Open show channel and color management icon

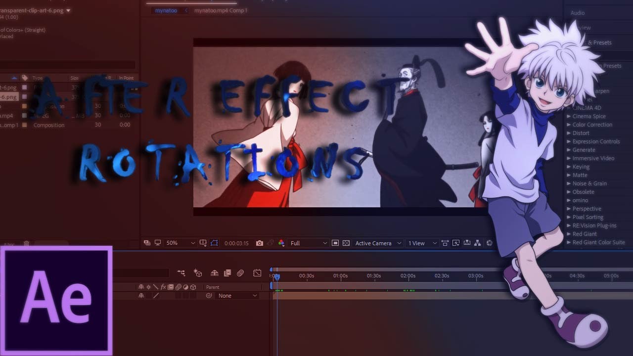281,243
